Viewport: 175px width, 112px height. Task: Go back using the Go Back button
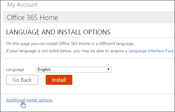(x=22, y=80)
